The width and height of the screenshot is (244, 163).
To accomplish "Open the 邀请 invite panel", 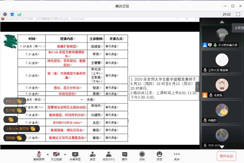I will pos(92,156).
